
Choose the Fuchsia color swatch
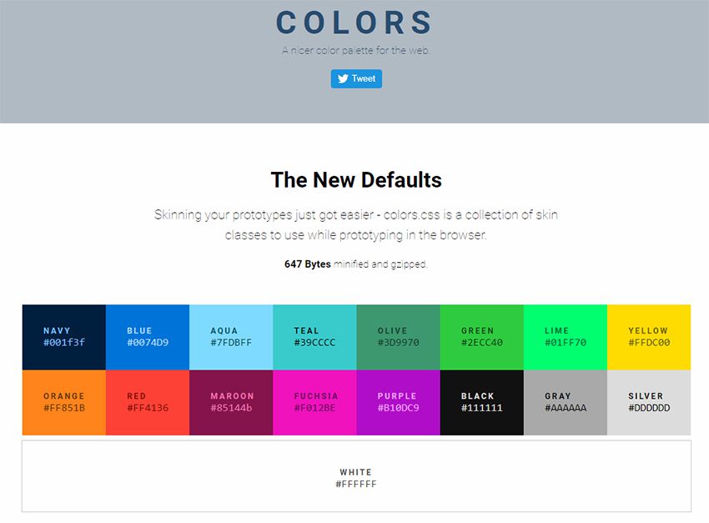[x=314, y=402]
